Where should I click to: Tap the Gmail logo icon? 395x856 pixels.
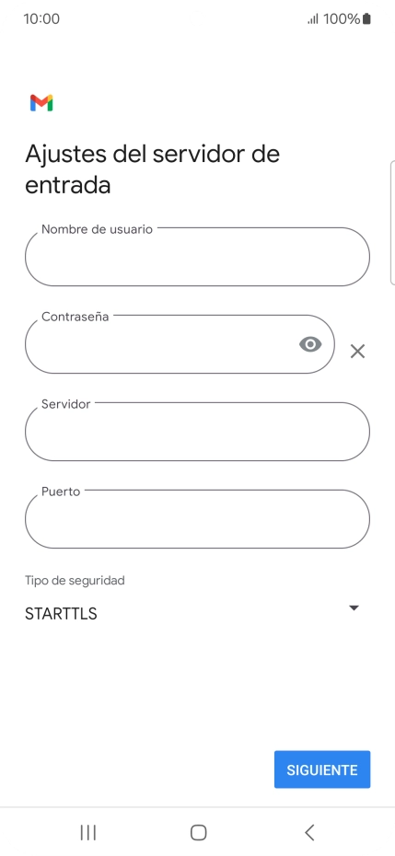tap(41, 103)
